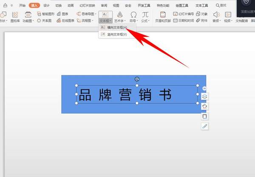Click the print preview icon in quick access bar
The height and width of the screenshot is (177, 255).
(5, 6)
